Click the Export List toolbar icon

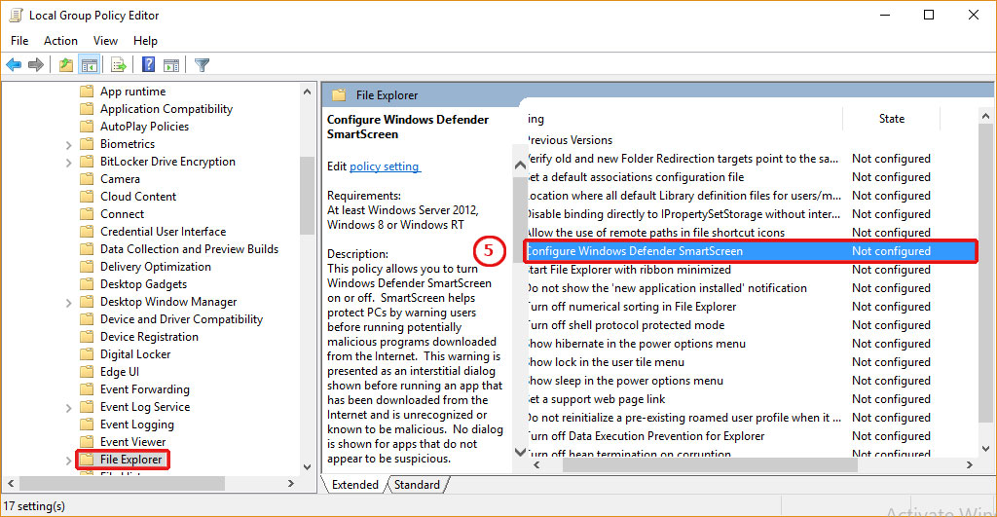tap(118, 65)
